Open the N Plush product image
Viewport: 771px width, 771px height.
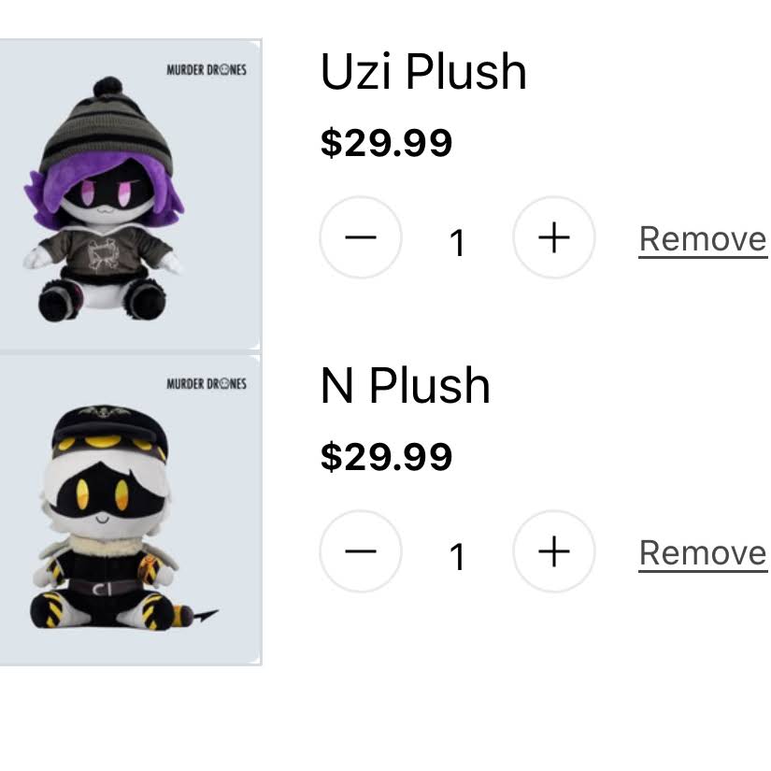129,509
